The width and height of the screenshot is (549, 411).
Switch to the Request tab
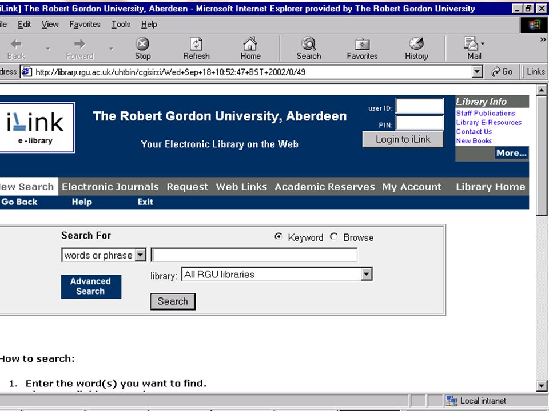click(188, 187)
